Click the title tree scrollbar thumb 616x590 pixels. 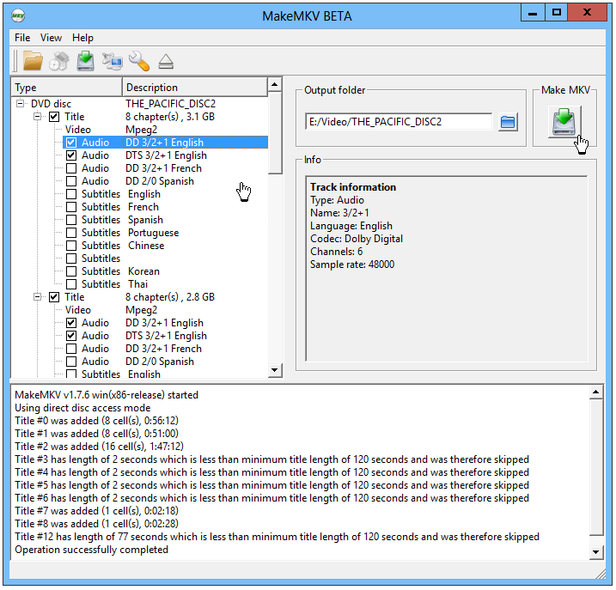[275, 133]
